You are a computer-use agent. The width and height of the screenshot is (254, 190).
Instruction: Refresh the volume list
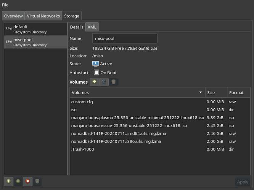click(x=104, y=82)
